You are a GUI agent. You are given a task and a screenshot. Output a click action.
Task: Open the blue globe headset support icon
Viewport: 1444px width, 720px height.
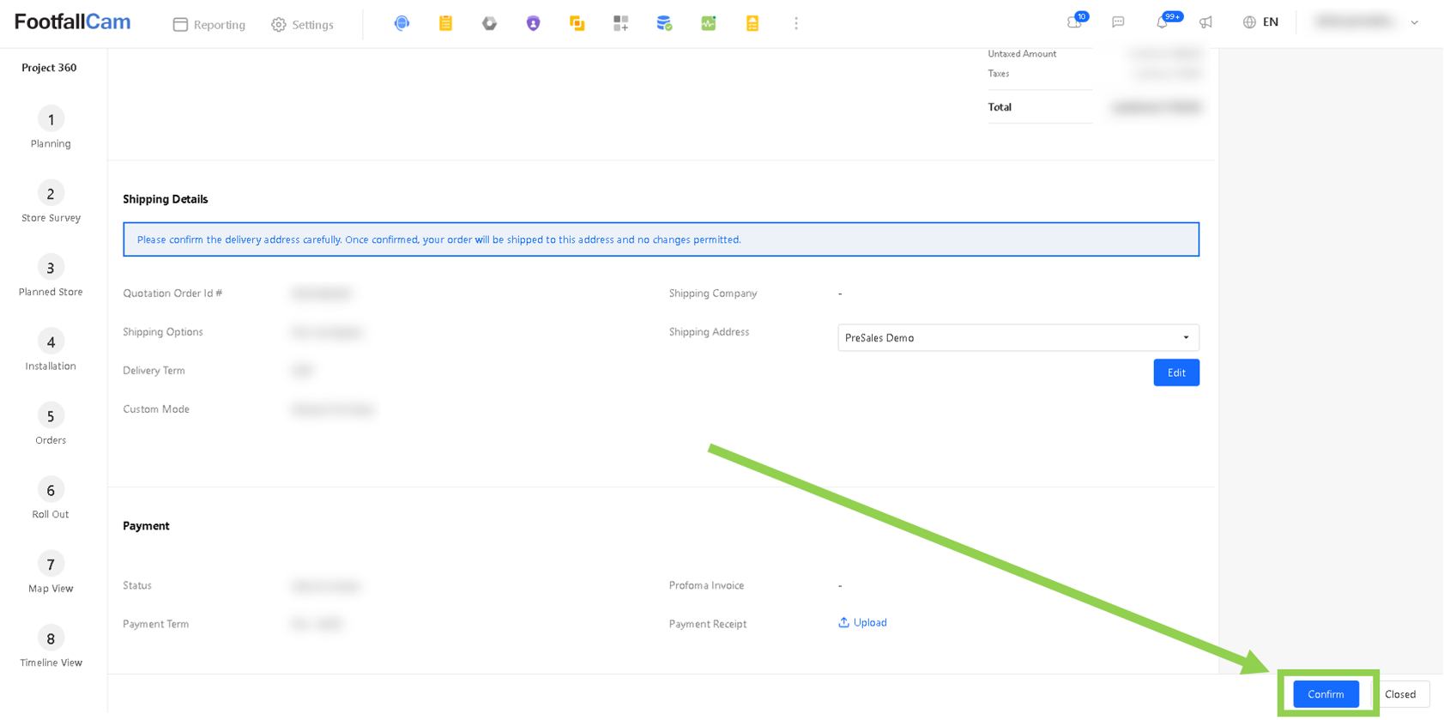(402, 23)
